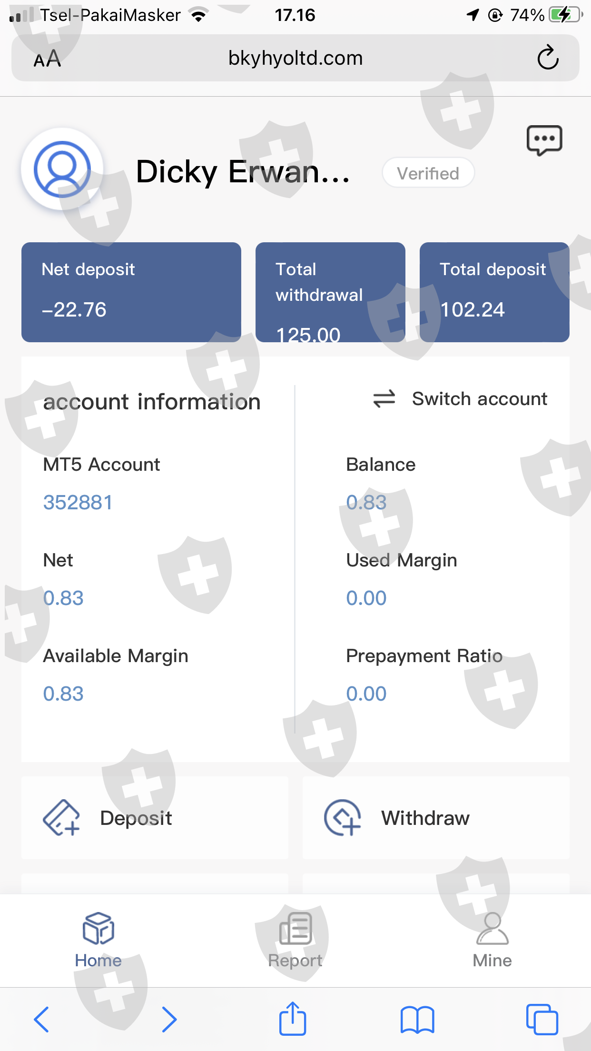The height and width of the screenshot is (1051, 591).
Task: Tap the profile avatar icon
Action: point(62,169)
